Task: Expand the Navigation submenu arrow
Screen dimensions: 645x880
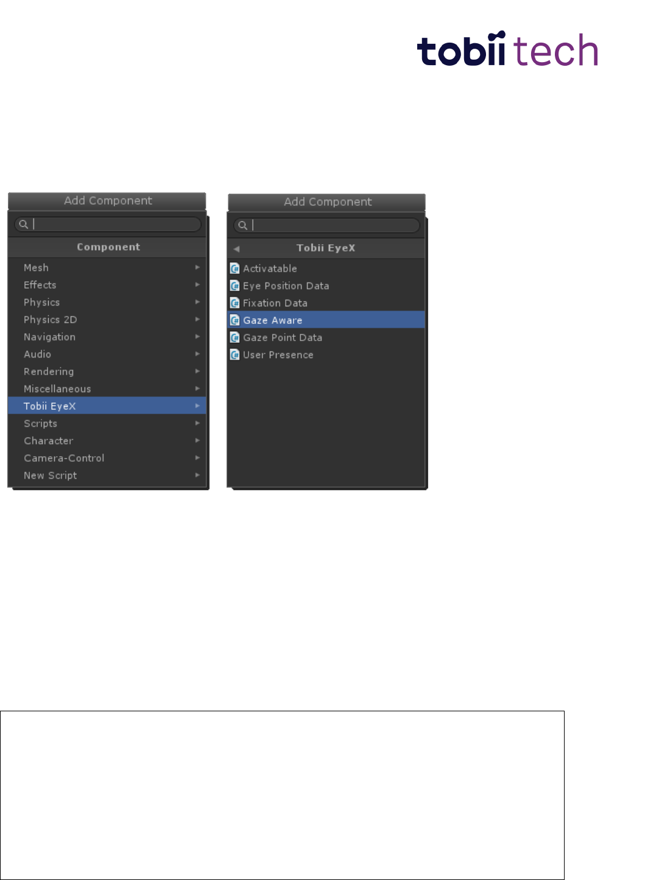Action: [197, 337]
